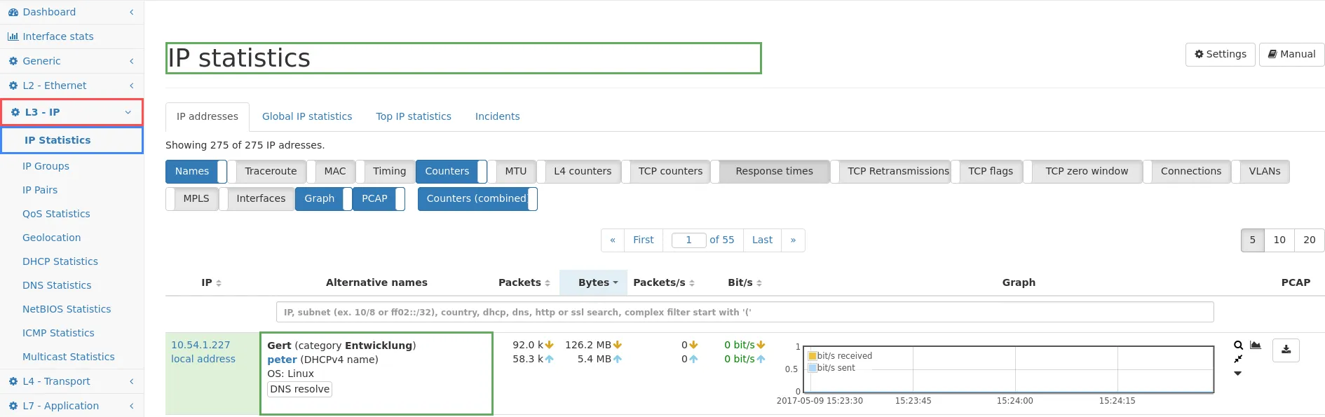Click the graph zoom magnifier icon
Image resolution: width=1325 pixels, height=417 pixels.
tap(1238, 345)
